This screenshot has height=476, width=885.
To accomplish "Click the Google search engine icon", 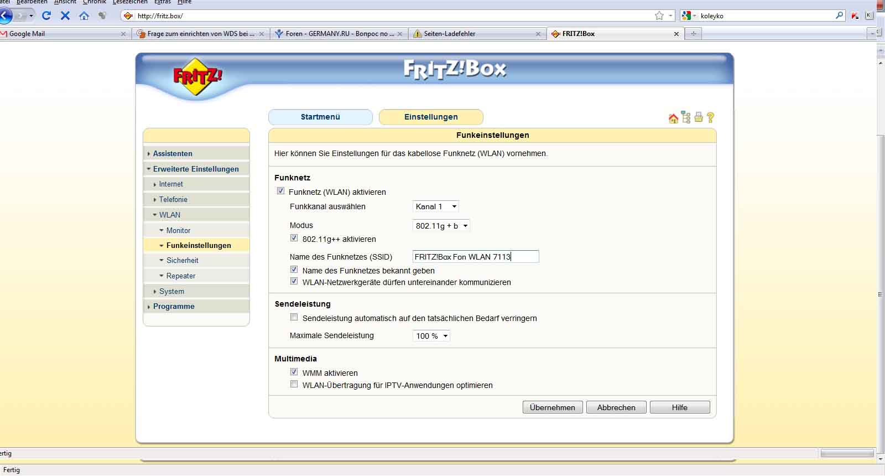I will click(x=687, y=15).
